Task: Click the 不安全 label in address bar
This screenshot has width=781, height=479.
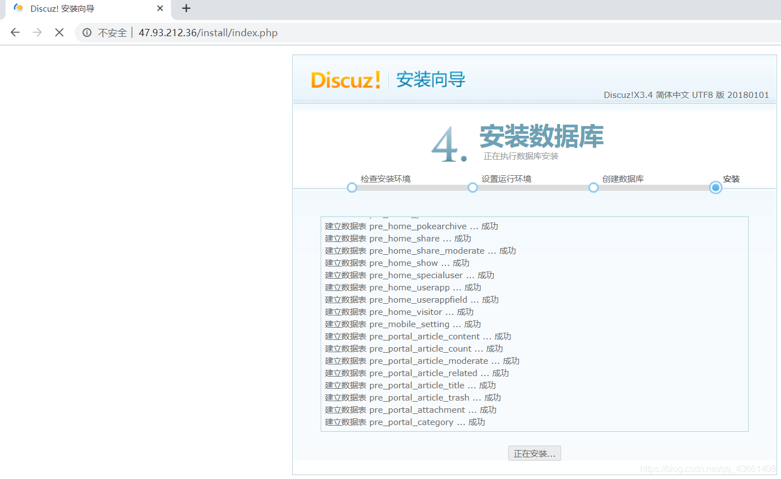Action: tap(112, 33)
